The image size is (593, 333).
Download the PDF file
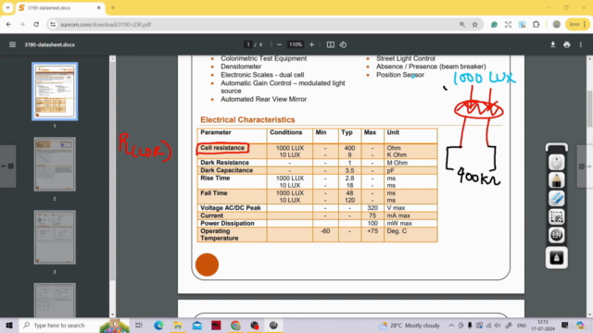coord(553,44)
